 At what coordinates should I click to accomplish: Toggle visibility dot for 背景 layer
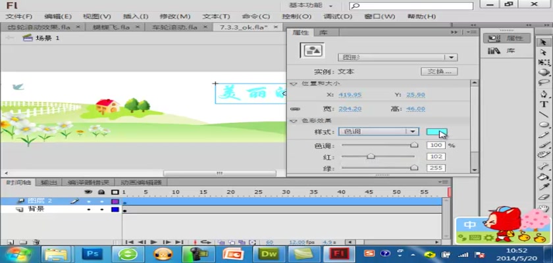tap(89, 210)
